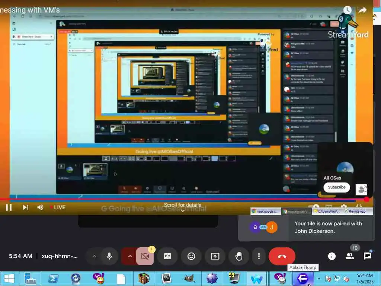
Task: Mute the YouTube player volume
Action: pos(40,207)
